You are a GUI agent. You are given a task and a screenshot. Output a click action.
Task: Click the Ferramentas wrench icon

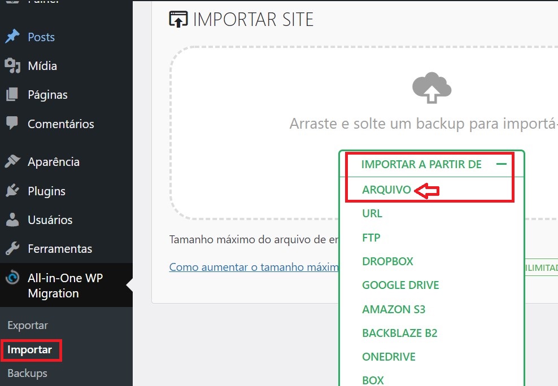[12, 248]
